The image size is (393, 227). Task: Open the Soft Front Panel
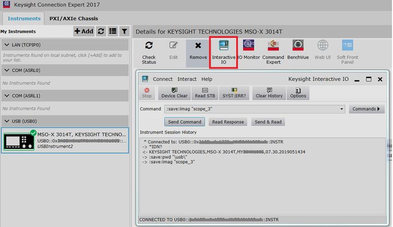[x=347, y=52]
